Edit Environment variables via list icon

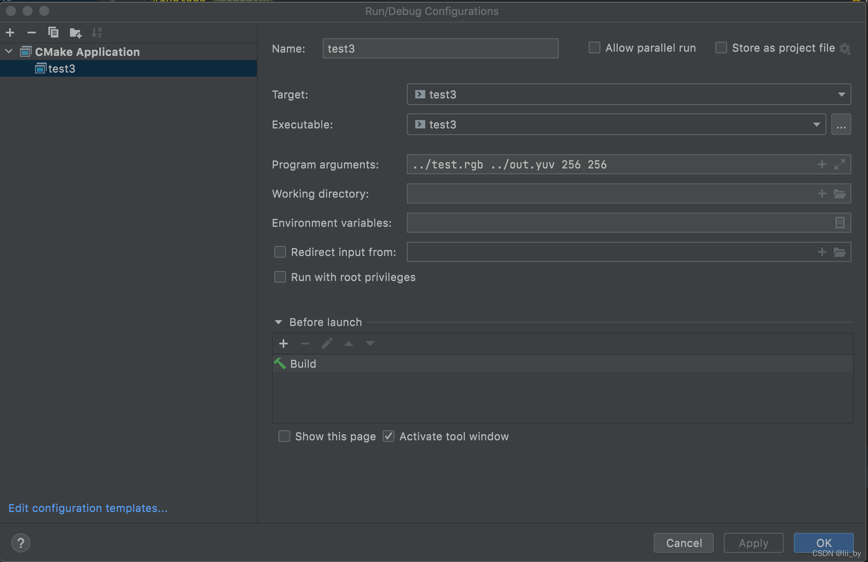point(840,223)
